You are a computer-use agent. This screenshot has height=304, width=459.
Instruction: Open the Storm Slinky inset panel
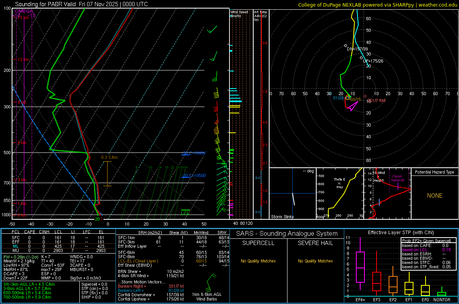(293, 194)
